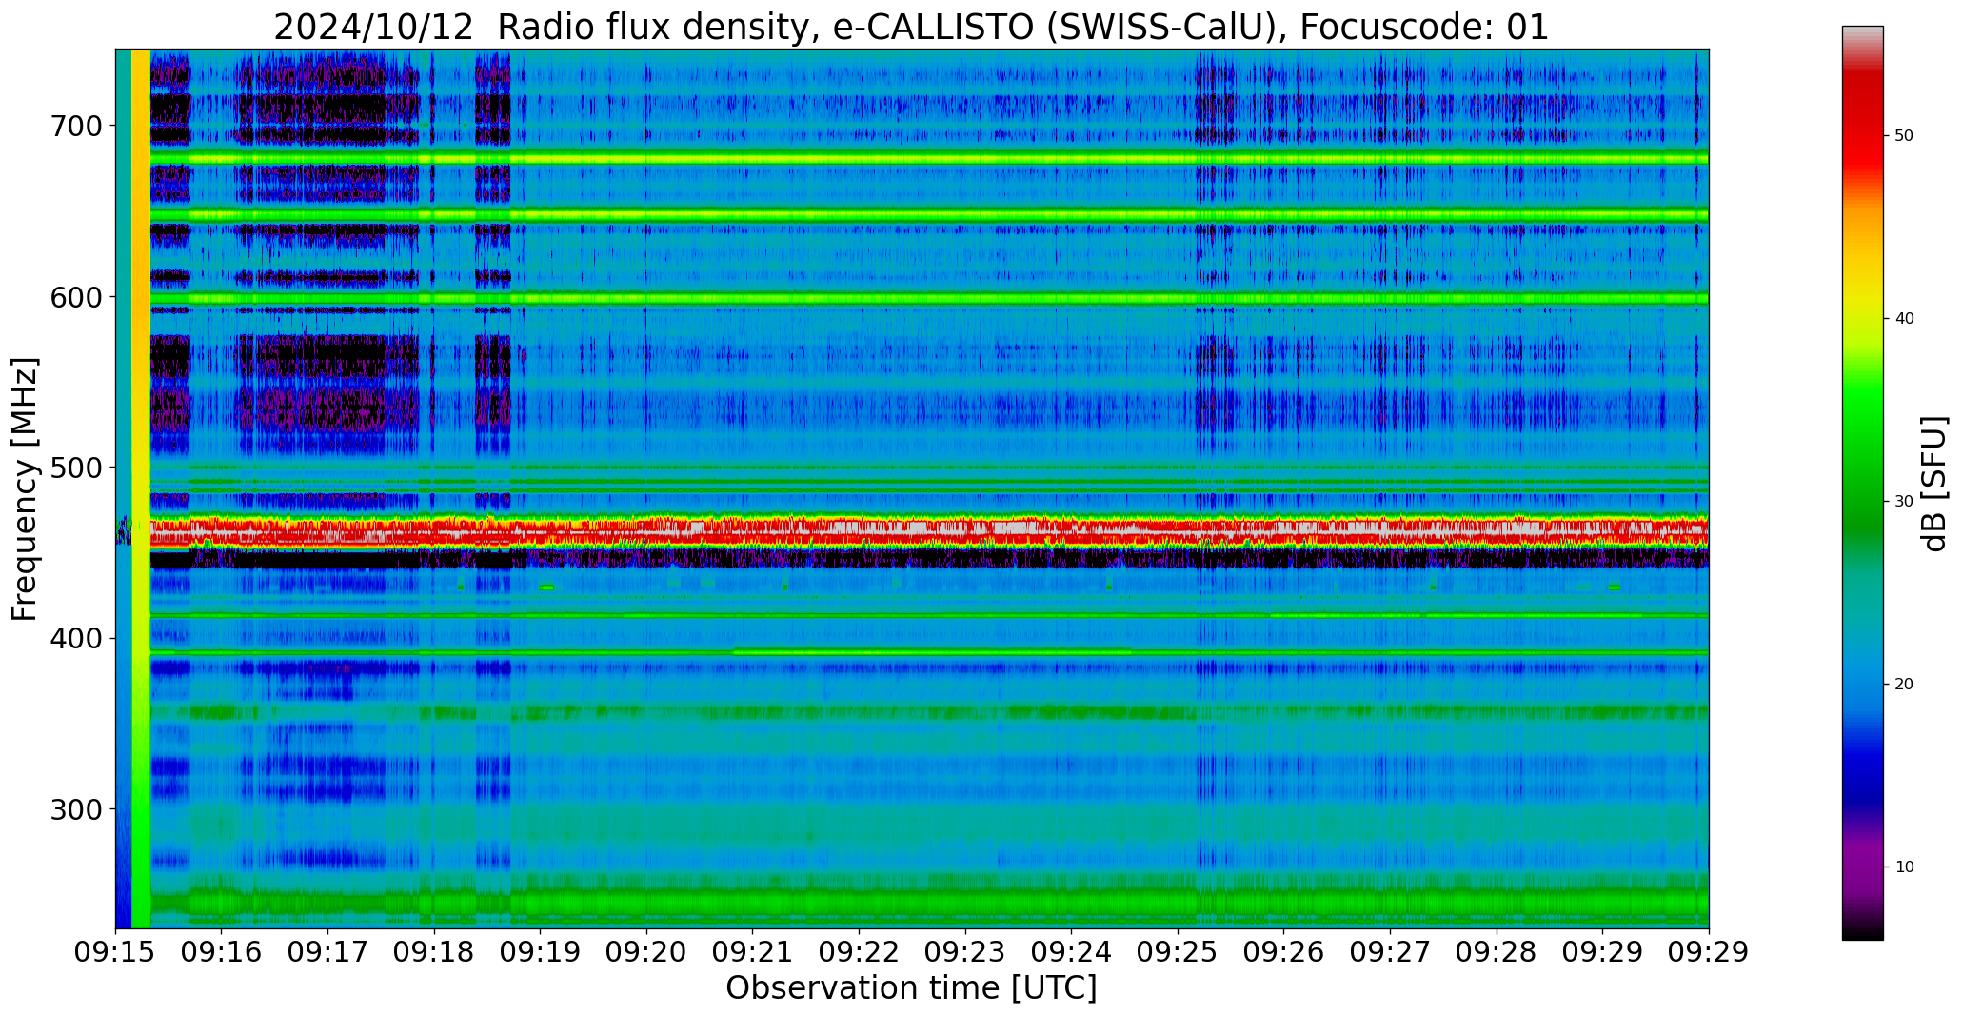Image resolution: width=1963 pixels, height=1016 pixels.
Task: Click the "dB [SFU]" colorbar label
Action: 1933,484
